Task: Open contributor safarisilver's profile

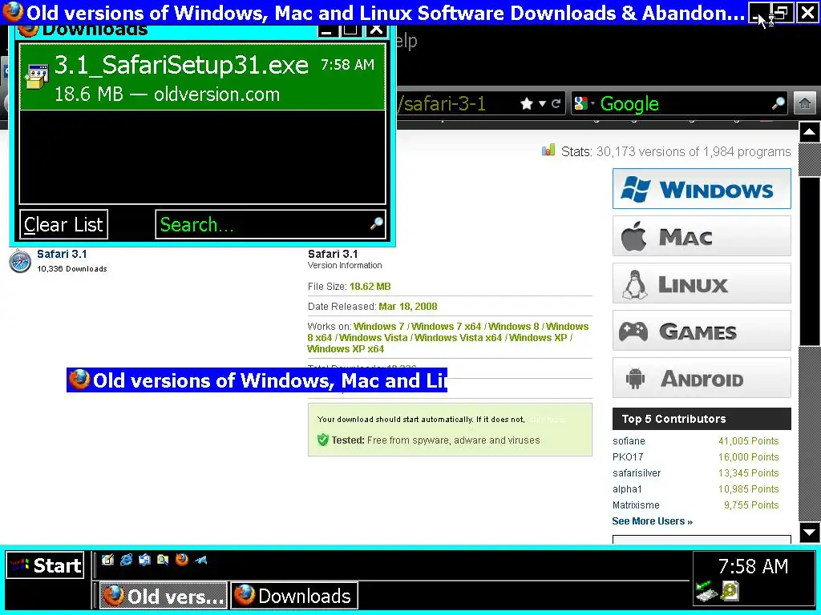Action: tap(637, 473)
